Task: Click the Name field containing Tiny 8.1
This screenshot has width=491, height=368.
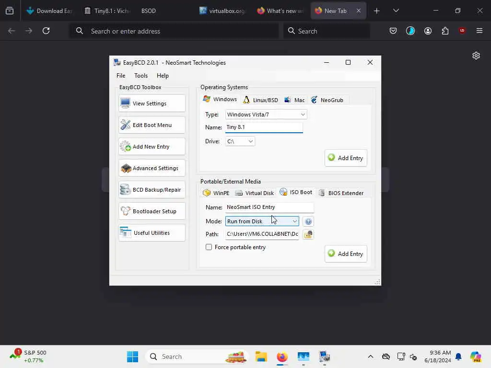Action: point(264,127)
